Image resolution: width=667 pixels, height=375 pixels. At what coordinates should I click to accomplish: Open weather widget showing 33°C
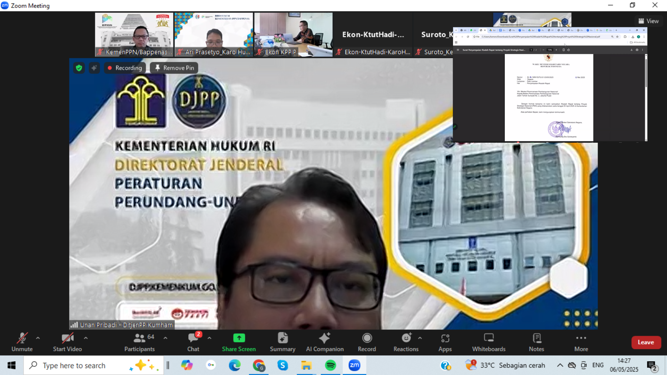click(x=505, y=365)
